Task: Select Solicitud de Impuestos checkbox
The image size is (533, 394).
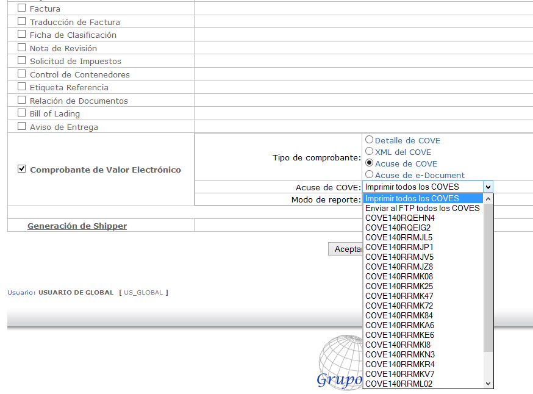Action: [x=21, y=60]
